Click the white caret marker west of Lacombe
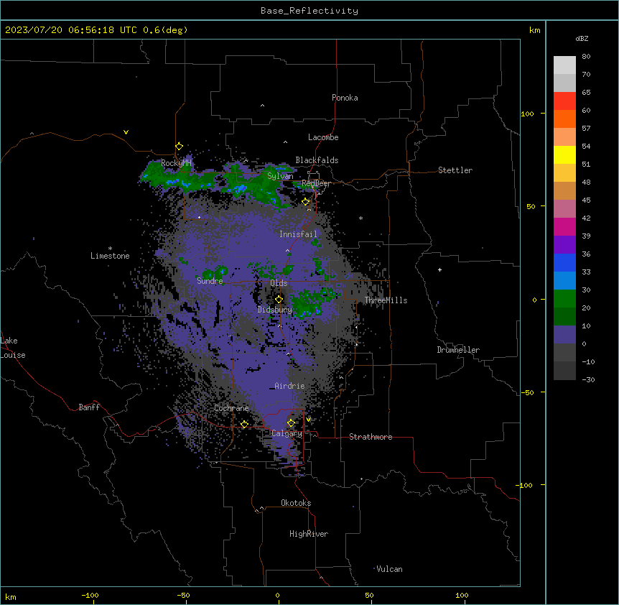619x605 pixels. pyautogui.click(x=285, y=142)
